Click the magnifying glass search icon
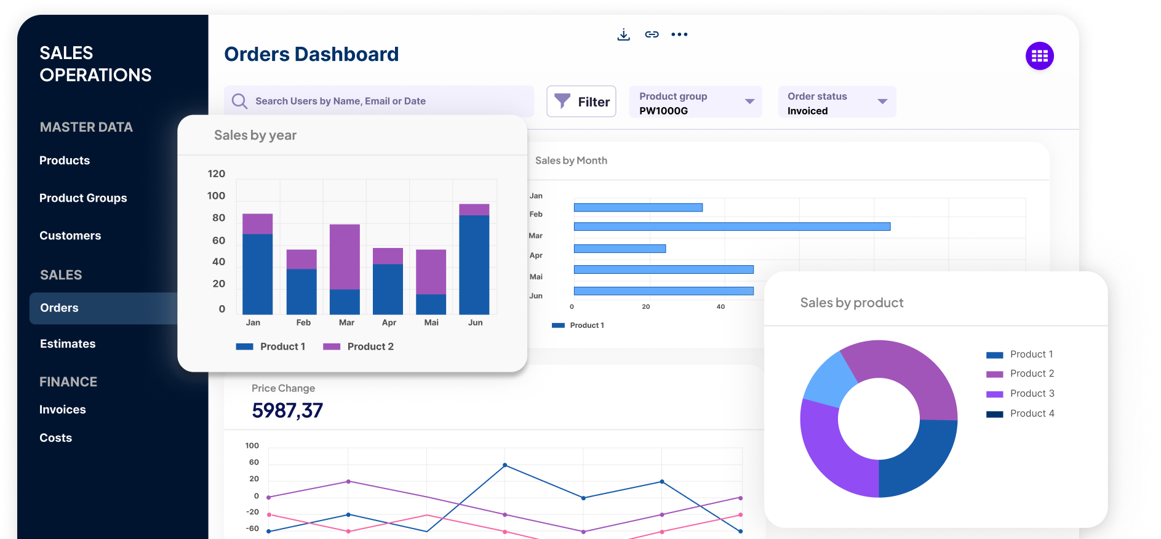 click(239, 101)
